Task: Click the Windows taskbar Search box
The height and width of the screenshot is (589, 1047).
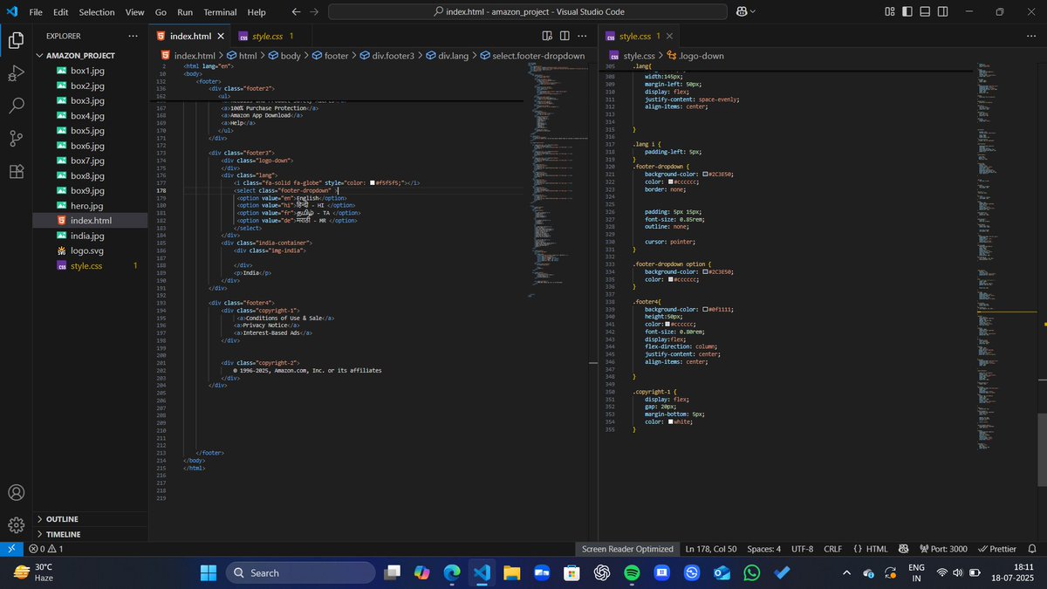Action: tap(301, 572)
